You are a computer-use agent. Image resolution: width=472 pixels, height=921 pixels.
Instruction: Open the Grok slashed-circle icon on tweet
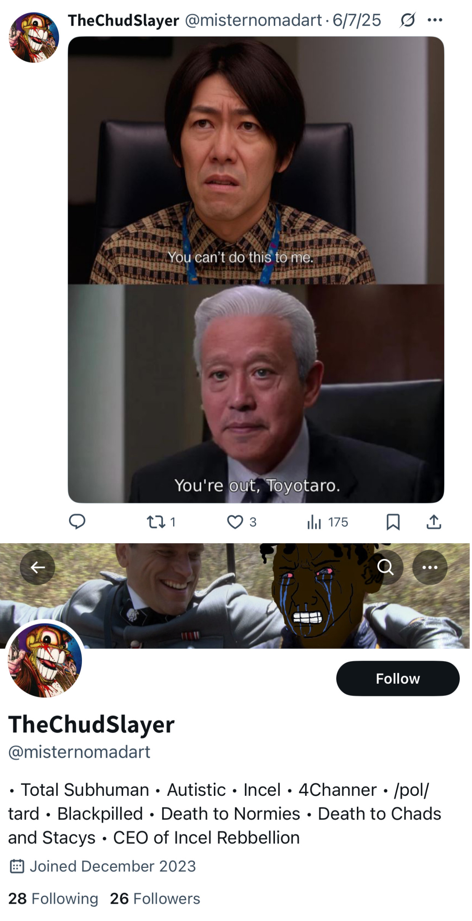tap(407, 20)
